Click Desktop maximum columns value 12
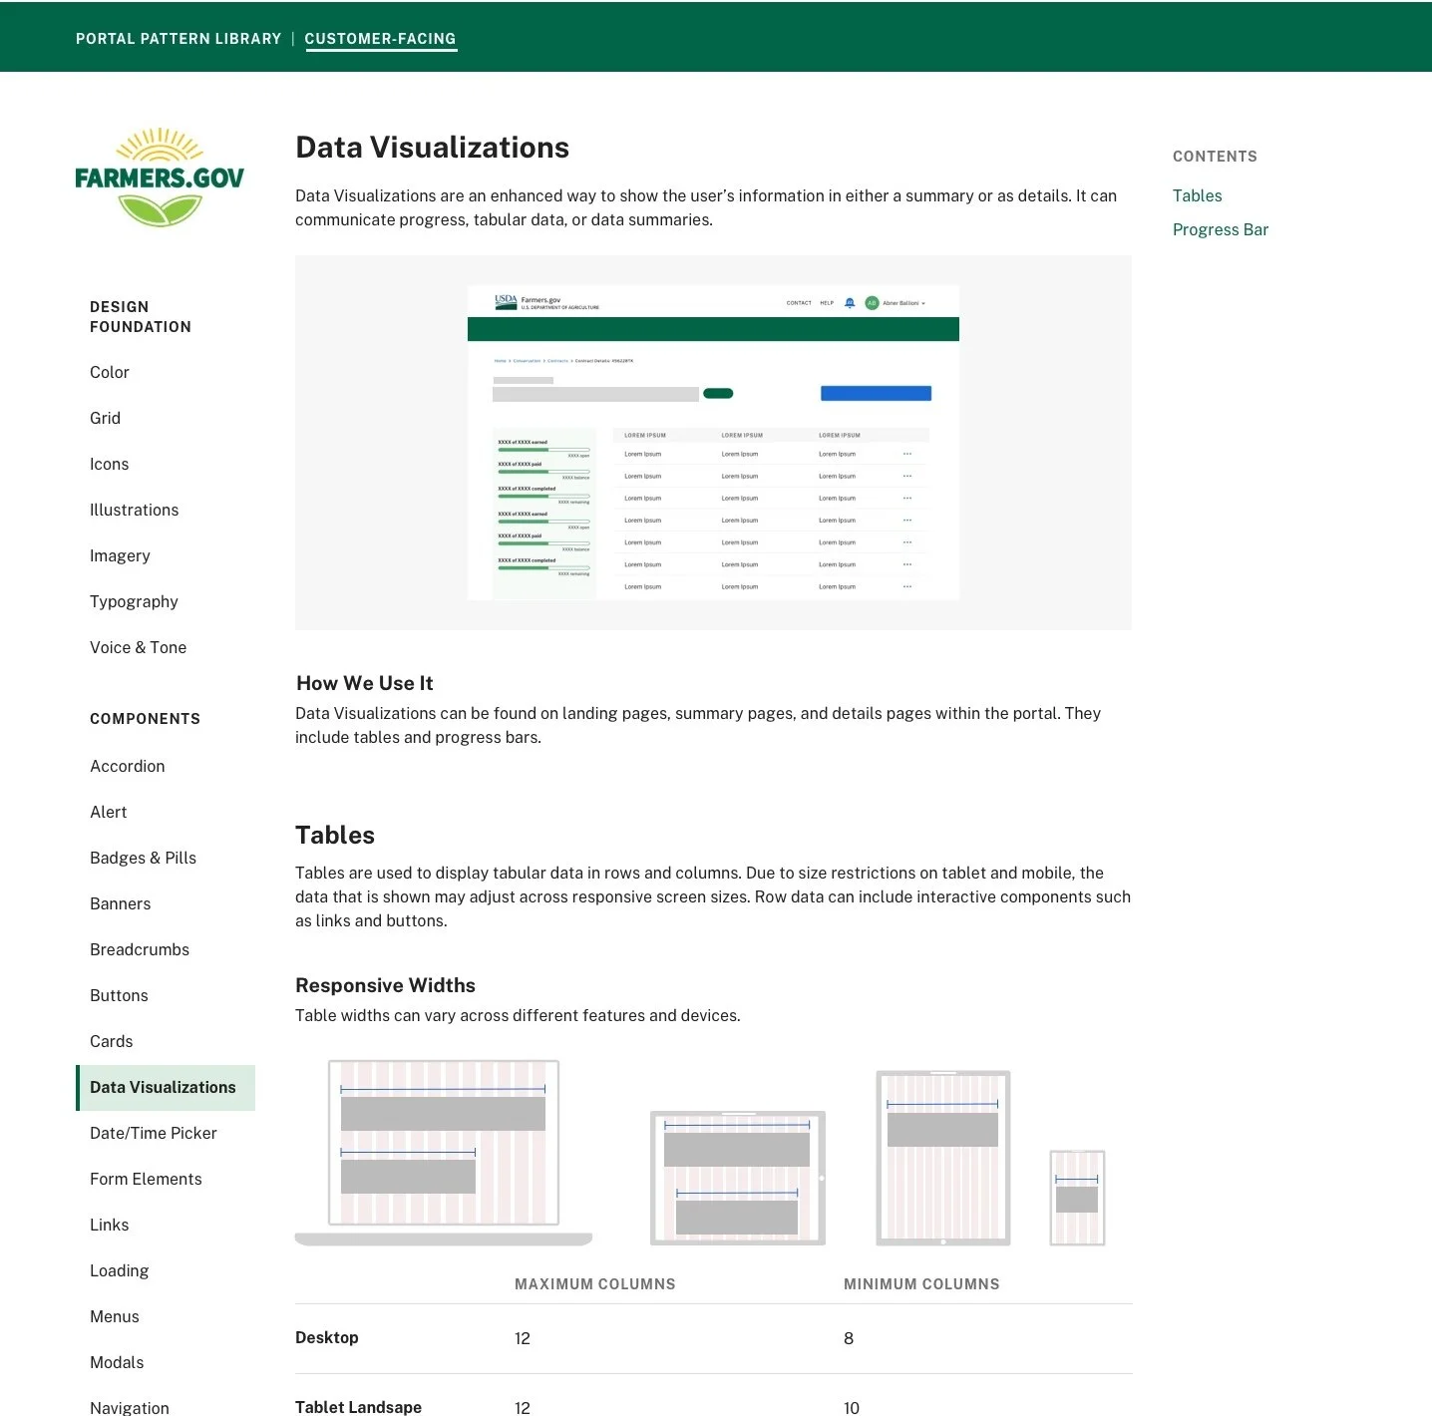 [x=523, y=1338]
